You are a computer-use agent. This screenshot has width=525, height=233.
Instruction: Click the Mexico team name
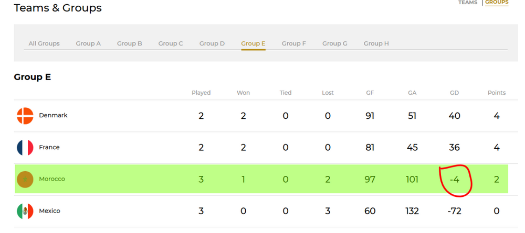pyautogui.click(x=50, y=211)
